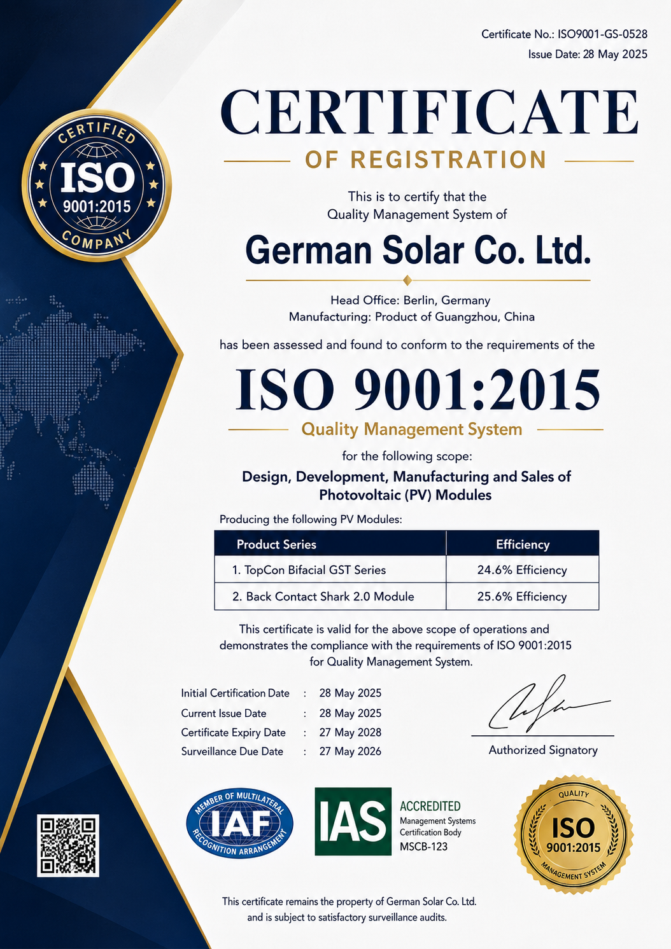Click the 'Efficiency' table header
Screen dimensions: 671x949
[523, 544]
